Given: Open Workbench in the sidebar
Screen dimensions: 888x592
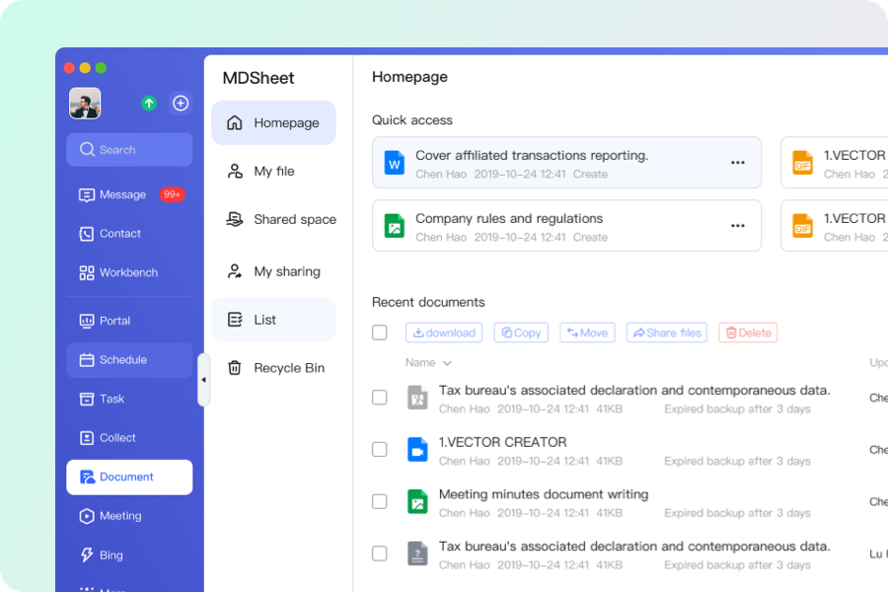Looking at the screenshot, I should pos(129,272).
